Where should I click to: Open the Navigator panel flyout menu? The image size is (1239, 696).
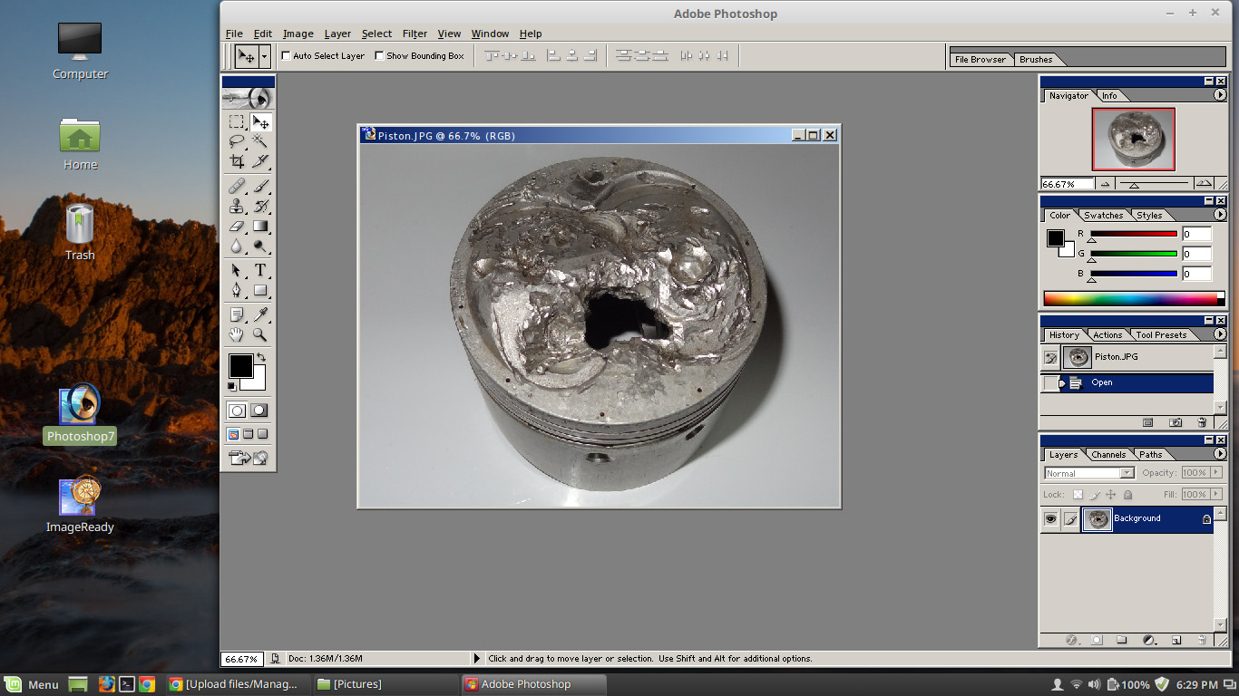coord(1220,94)
